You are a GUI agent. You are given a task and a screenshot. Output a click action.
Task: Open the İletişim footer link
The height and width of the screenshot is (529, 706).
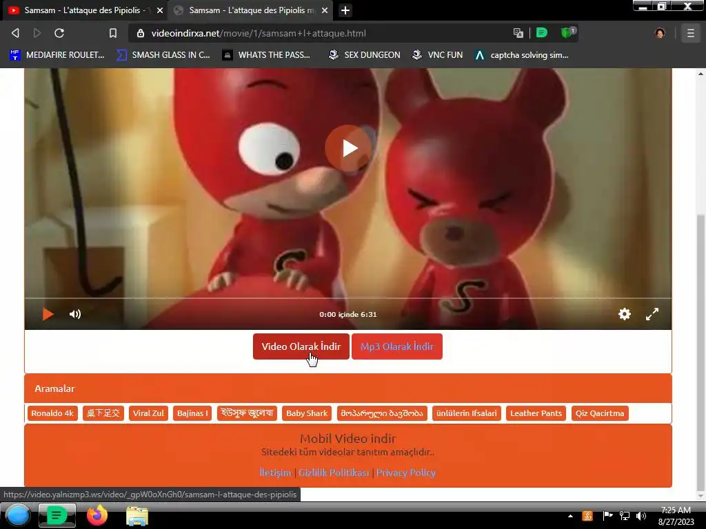(x=275, y=473)
